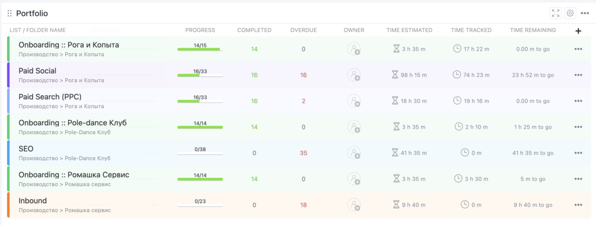
Task: Assign owner for Paid Social row
Action: (x=354, y=75)
